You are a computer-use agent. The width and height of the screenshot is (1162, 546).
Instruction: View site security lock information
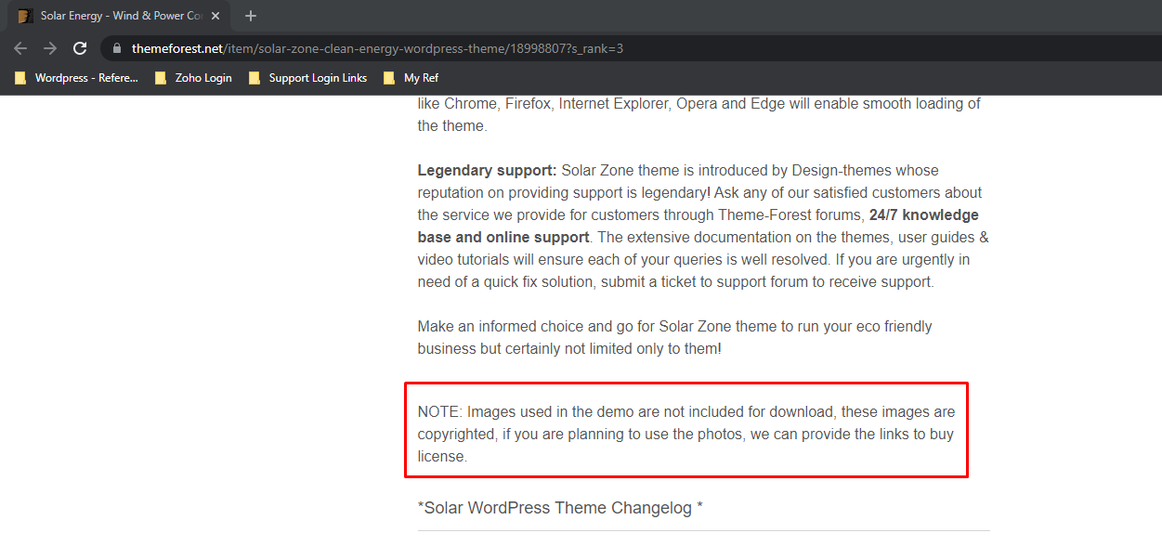tap(117, 48)
